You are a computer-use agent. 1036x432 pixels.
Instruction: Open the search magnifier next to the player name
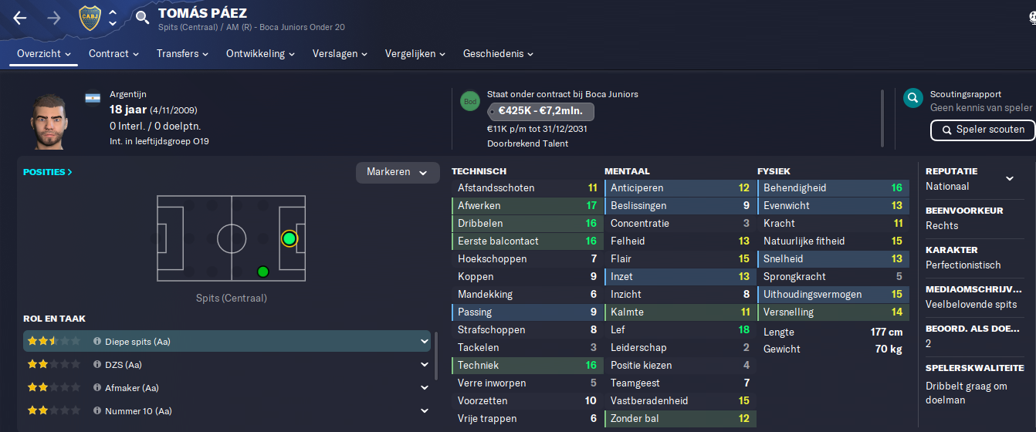coord(142,18)
